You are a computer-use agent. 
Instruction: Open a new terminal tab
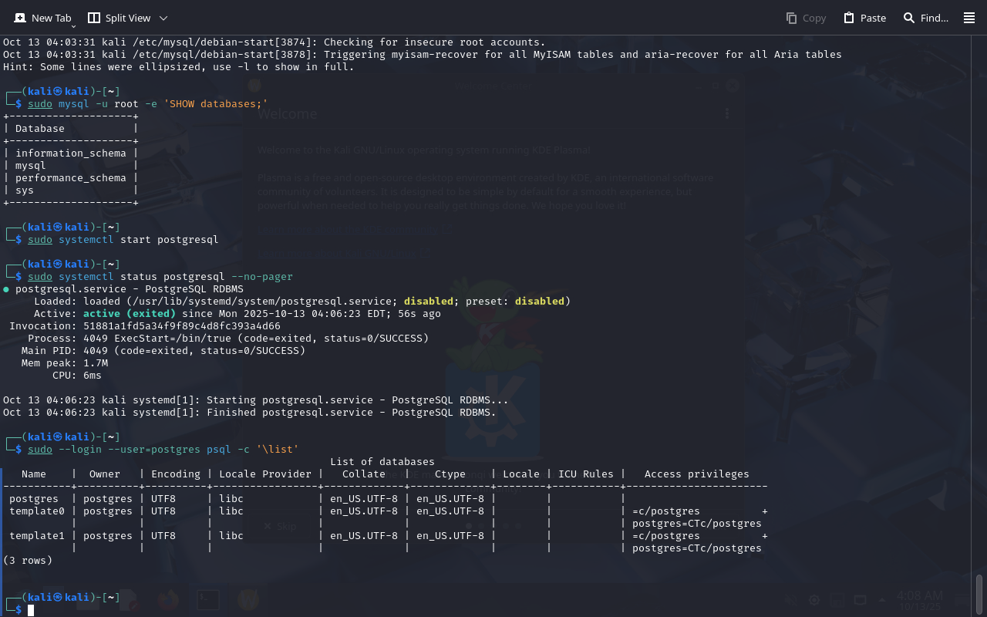(42, 18)
